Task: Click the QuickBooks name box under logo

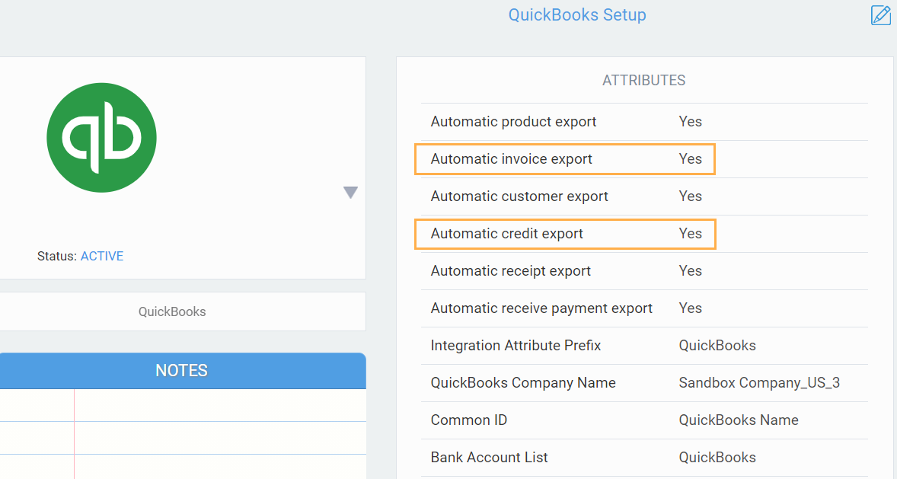Action: (172, 311)
